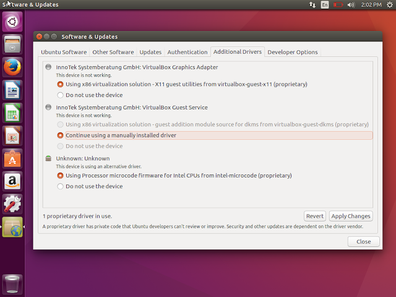Click the Revert button

tap(315, 216)
